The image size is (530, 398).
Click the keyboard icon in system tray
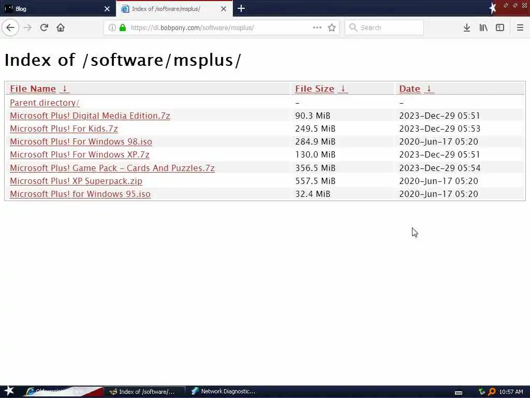tap(459, 393)
